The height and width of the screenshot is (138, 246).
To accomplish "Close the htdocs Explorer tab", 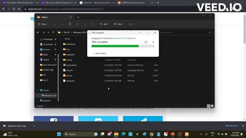I will pyautogui.click(x=71, y=17).
